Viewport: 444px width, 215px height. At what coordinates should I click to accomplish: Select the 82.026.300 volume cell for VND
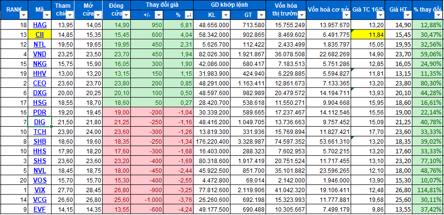(x=212, y=54)
